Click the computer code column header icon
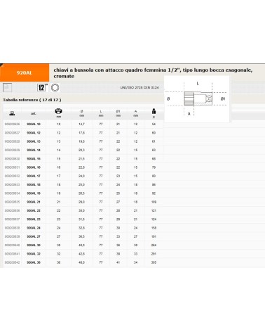 [12, 113]
